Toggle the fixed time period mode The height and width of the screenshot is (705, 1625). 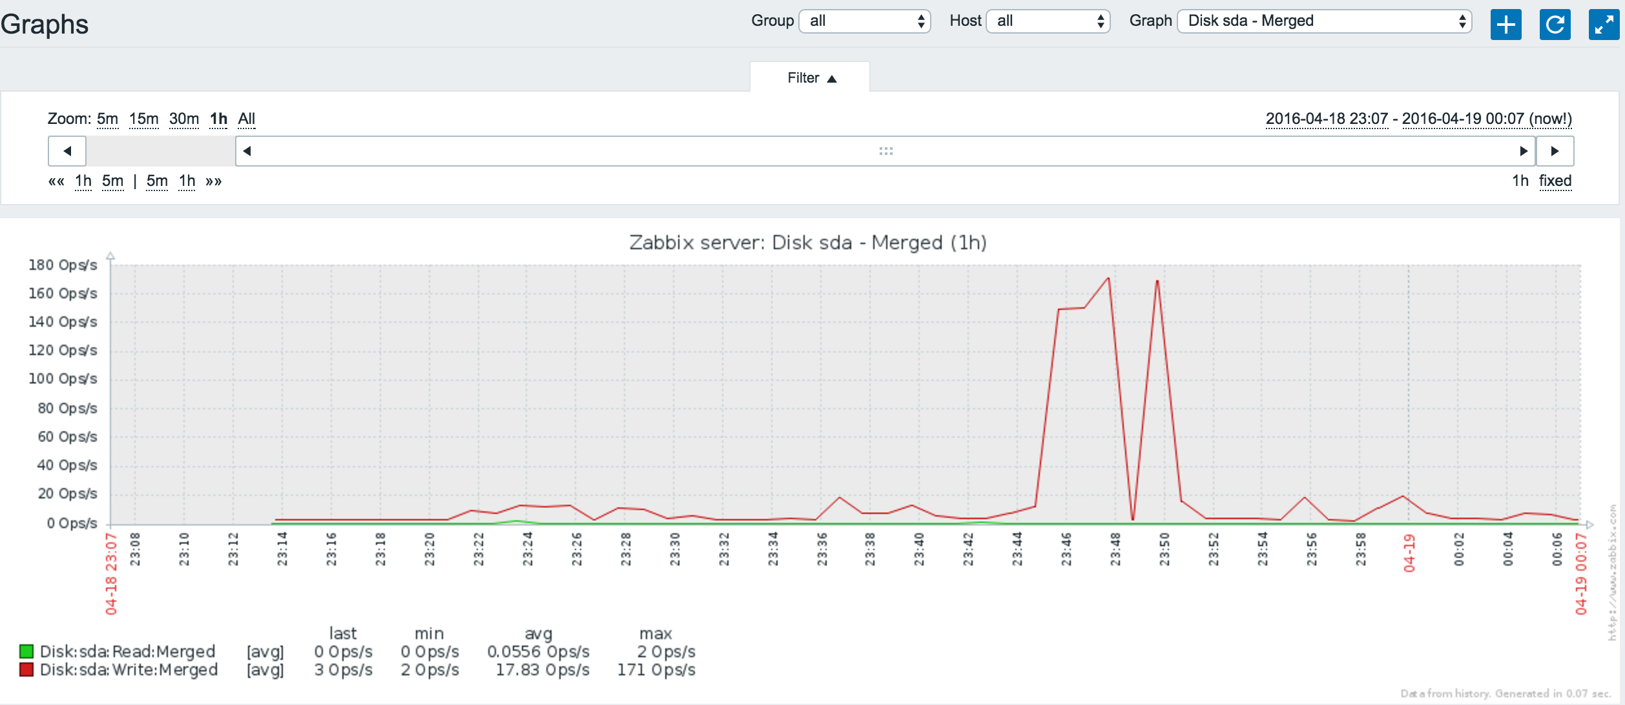[1555, 181]
